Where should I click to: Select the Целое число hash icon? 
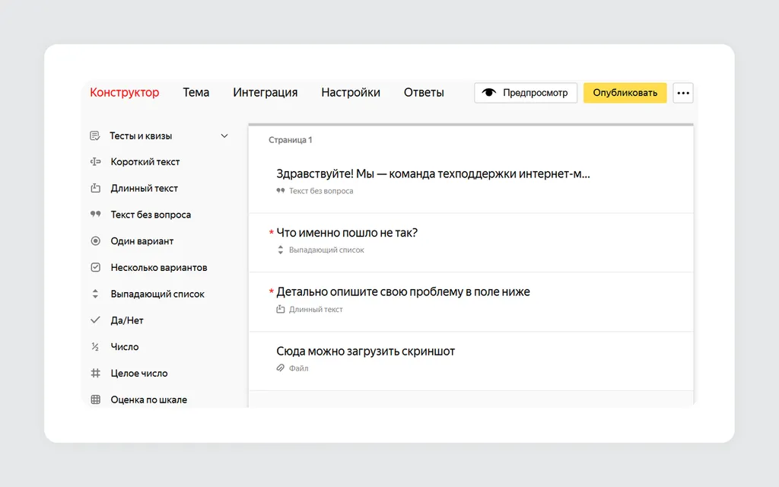[95, 373]
